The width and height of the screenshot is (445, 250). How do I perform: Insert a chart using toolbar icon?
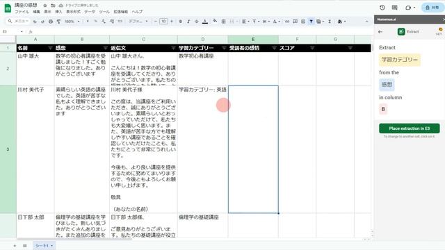pos(303,22)
